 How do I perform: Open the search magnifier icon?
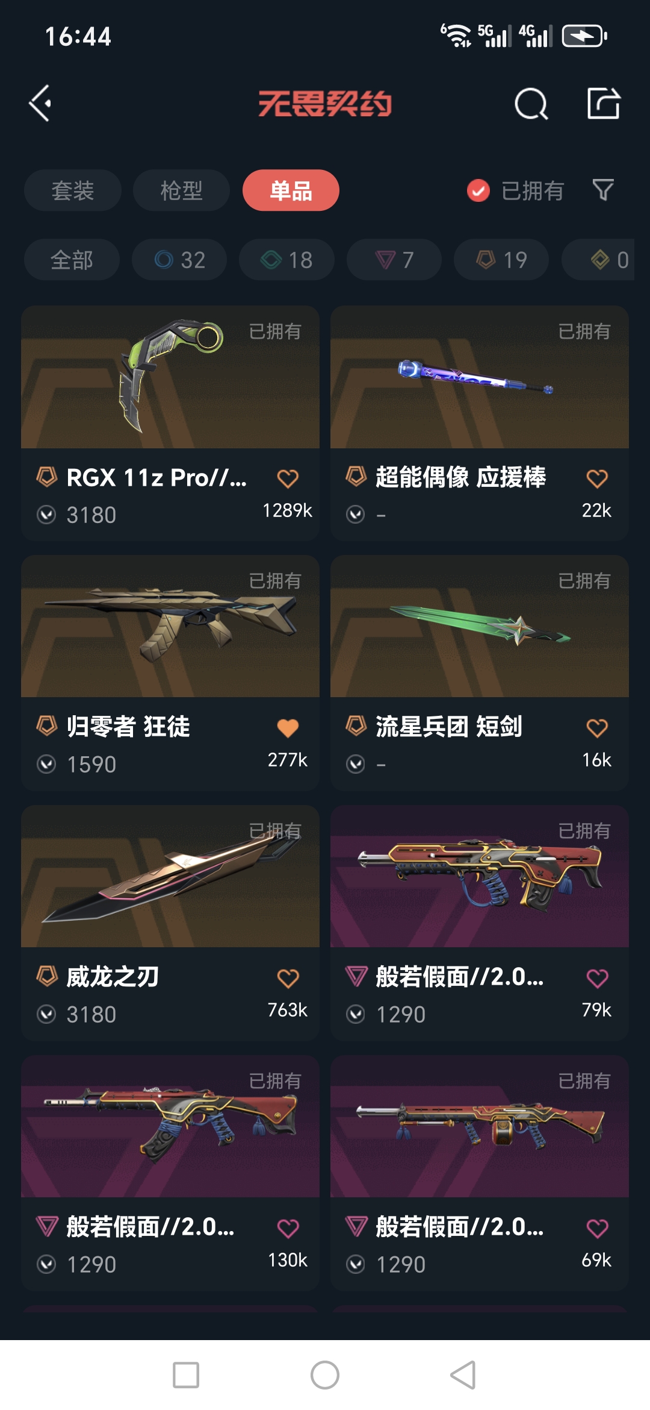click(x=531, y=104)
